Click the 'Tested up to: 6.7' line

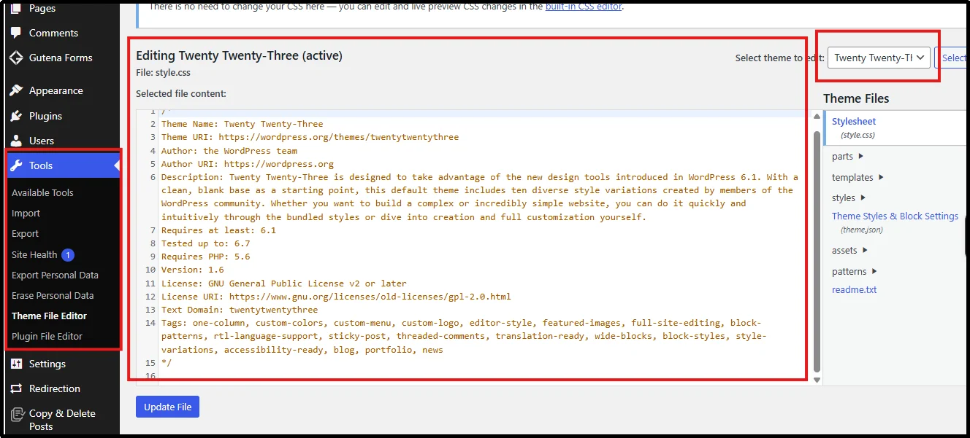pos(205,243)
